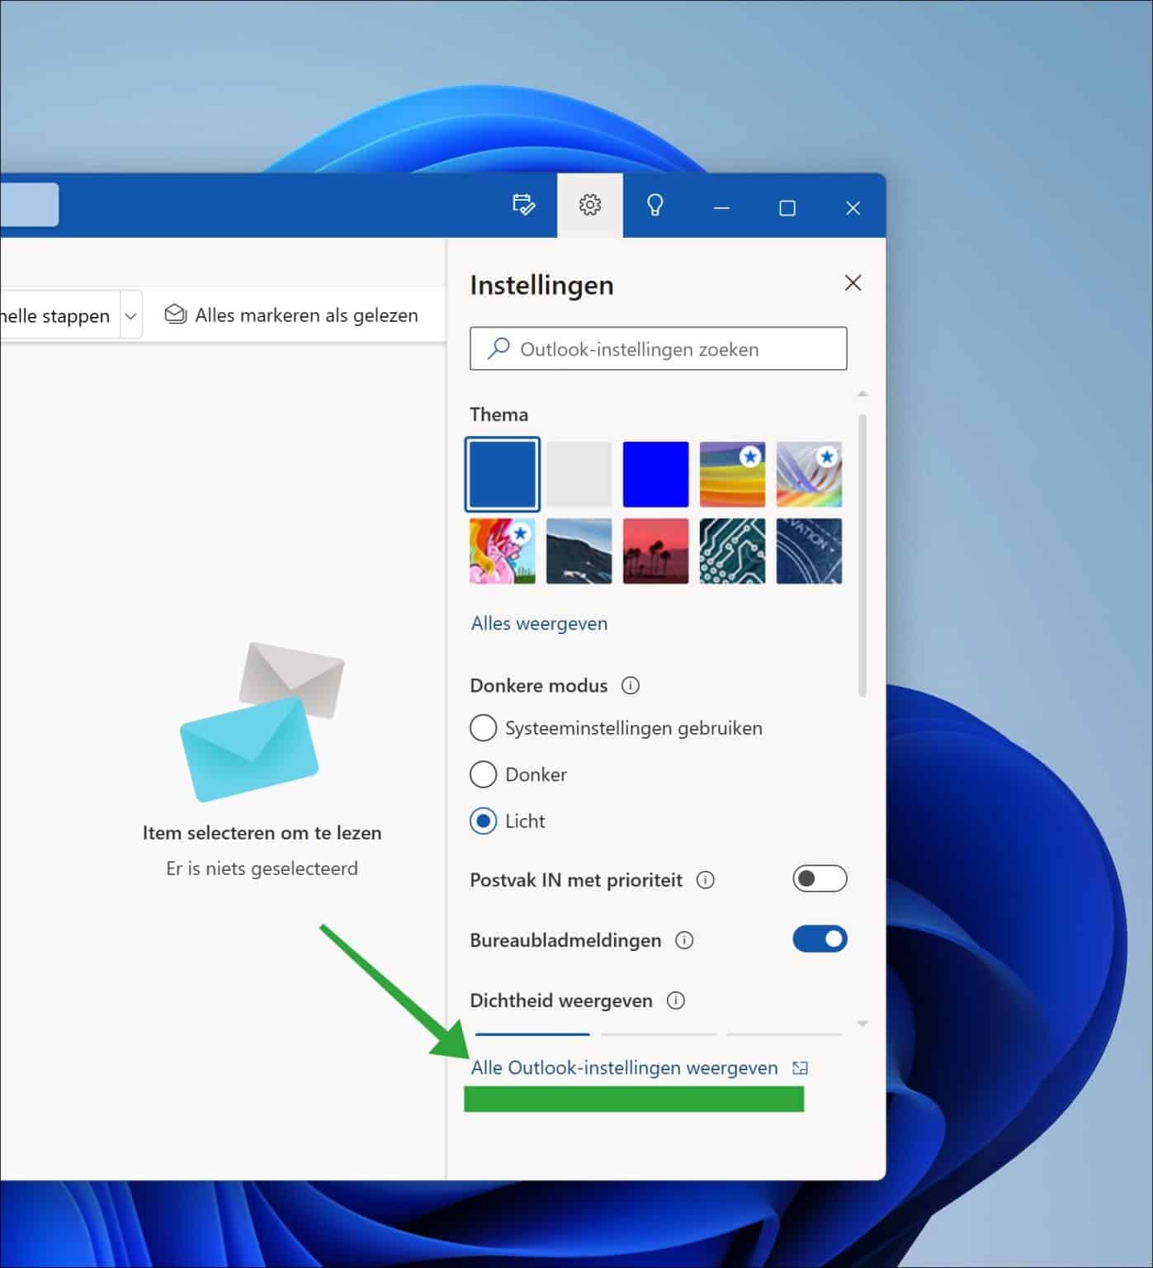
Task: Open the My Day calendar icon
Action: [522, 206]
